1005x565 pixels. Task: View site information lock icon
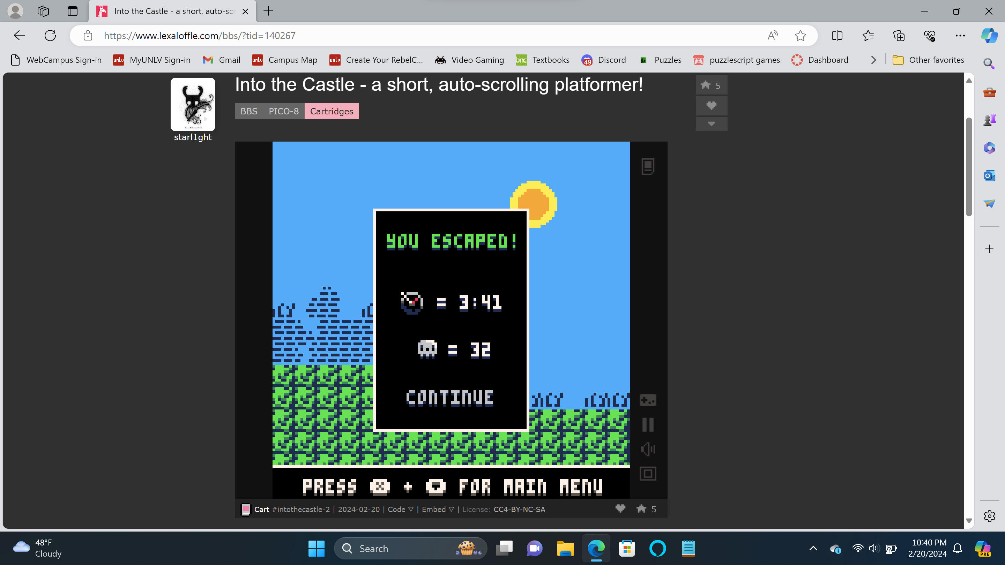pyautogui.click(x=88, y=36)
